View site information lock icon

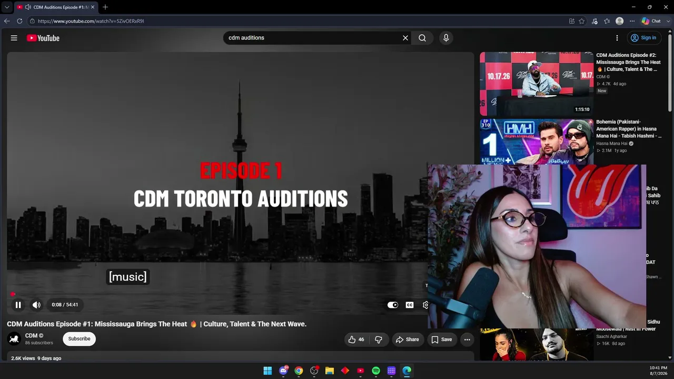click(32, 21)
